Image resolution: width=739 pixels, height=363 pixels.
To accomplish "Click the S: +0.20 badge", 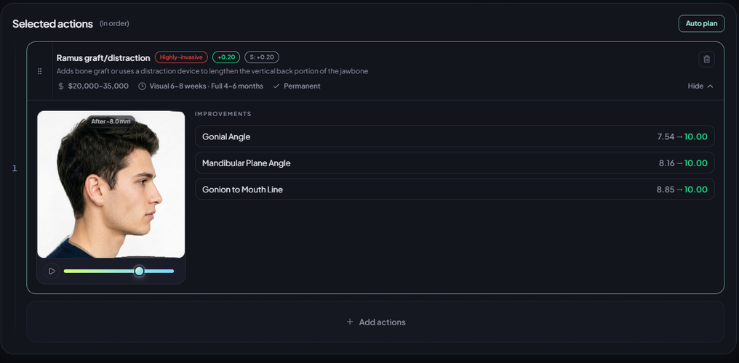I will (x=262, y=57).
